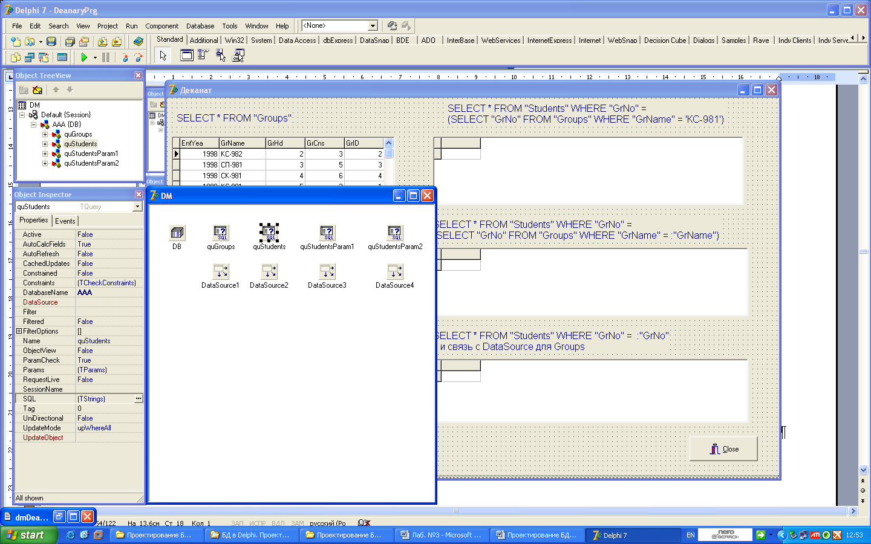Click the document horizontal scrollbar thumb
Screen dimensions: 871x544
tap(456, 511)
